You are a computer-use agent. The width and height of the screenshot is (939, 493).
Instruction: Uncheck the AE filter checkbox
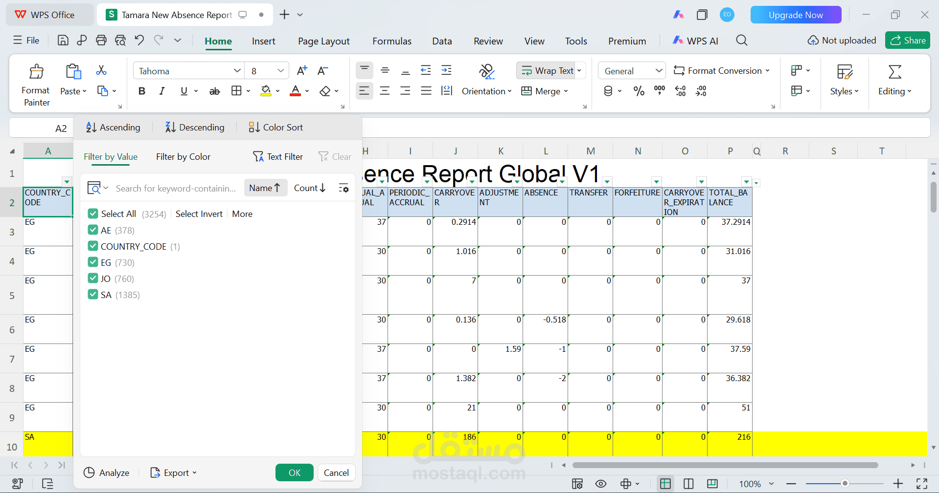[x=93, y=230]
